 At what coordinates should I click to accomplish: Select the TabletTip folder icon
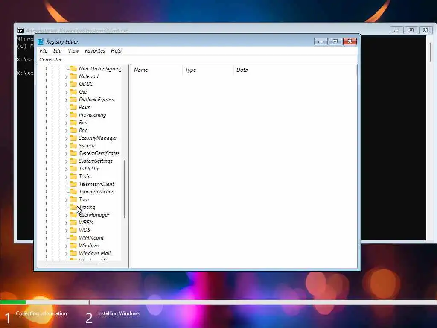click(x=73, y=168)
